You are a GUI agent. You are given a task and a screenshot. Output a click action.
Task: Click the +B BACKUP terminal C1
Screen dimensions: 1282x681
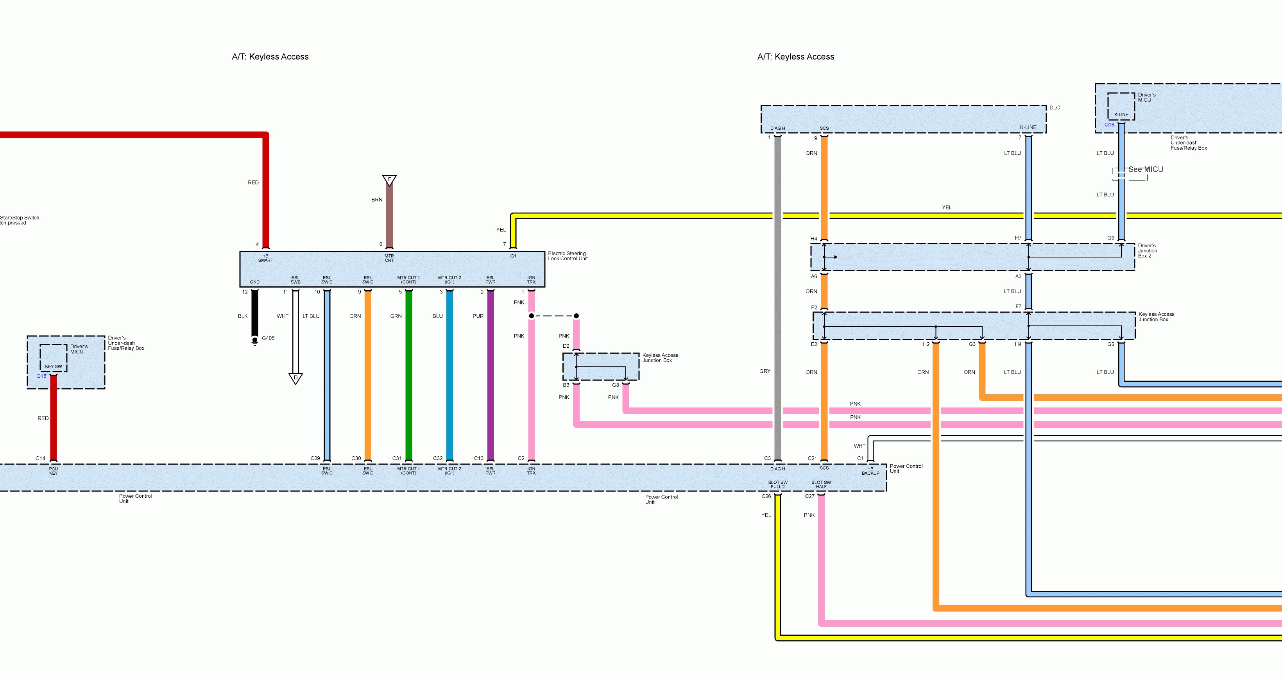click(x=870, y=470)
